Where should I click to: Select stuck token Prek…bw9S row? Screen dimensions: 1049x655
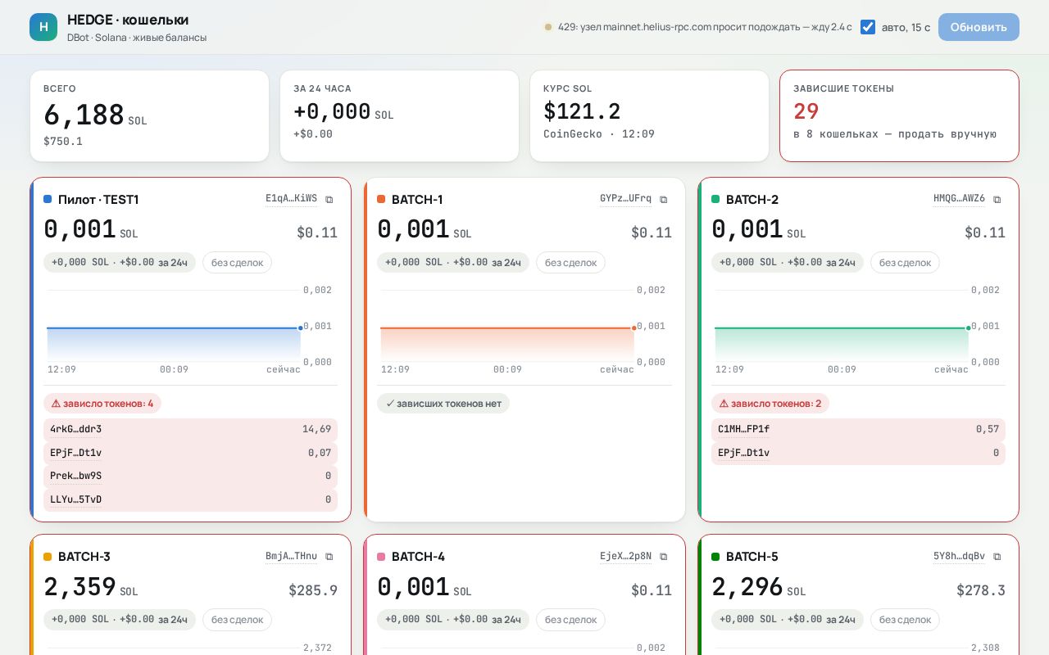click(190, 476)
